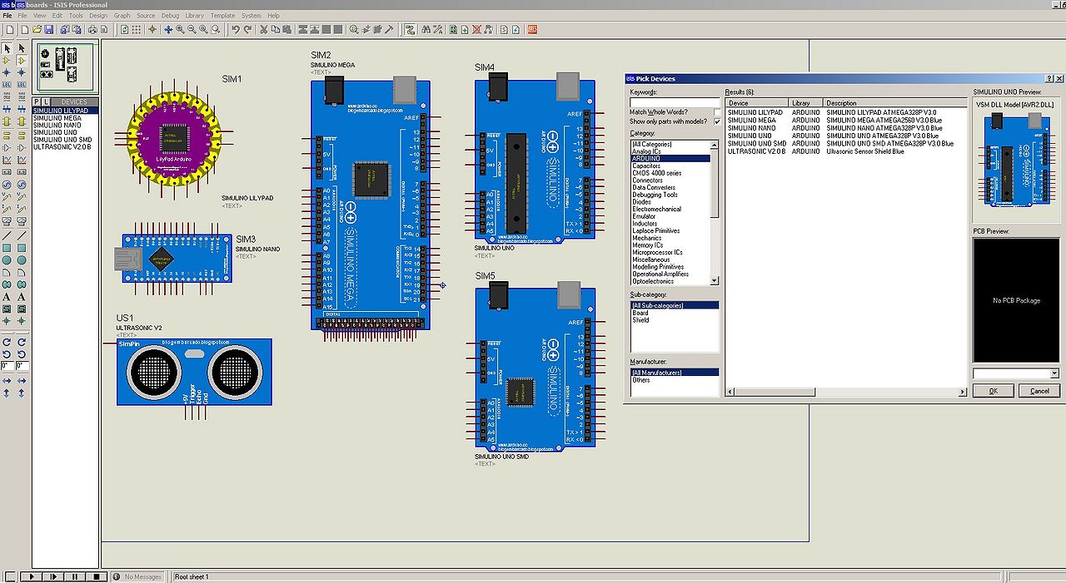The width and height of the screenshot is (1066, 583).
Task: Select Others in Manufacturer list
Action: click(x=641, y=380)
